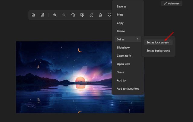
Task: Choose Resize from the menu
Action: pos(128,31)
